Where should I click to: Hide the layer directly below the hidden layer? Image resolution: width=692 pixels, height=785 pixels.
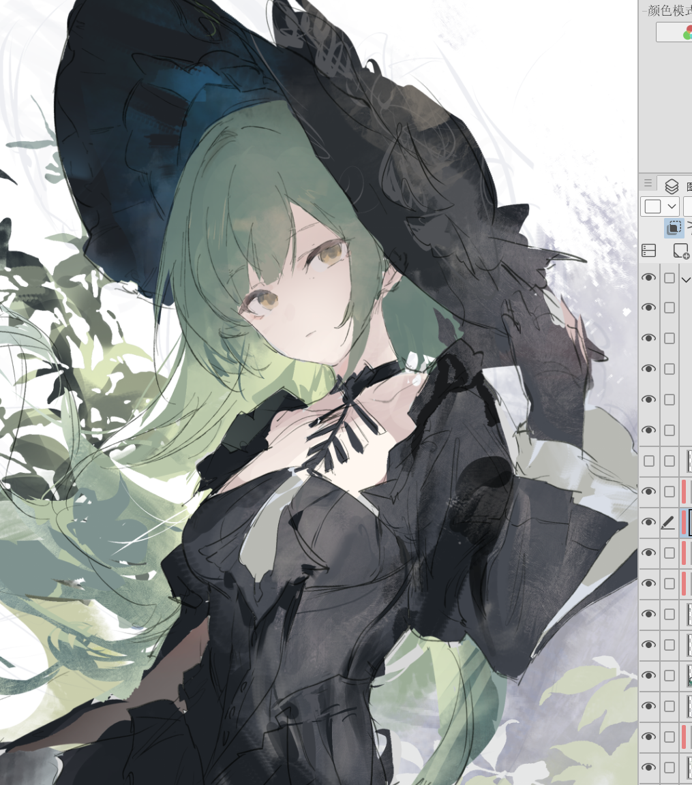[x=648, y=491]
